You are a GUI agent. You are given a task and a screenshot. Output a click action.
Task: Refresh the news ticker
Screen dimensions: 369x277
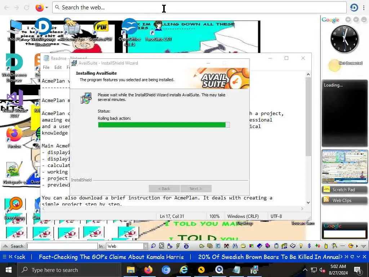click(x=352, y=257)
